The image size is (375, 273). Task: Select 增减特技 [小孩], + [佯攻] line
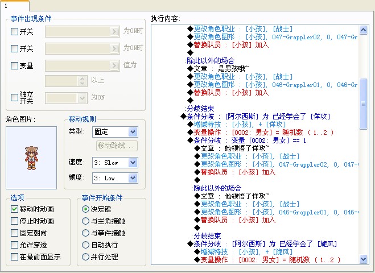coord(236,125)
